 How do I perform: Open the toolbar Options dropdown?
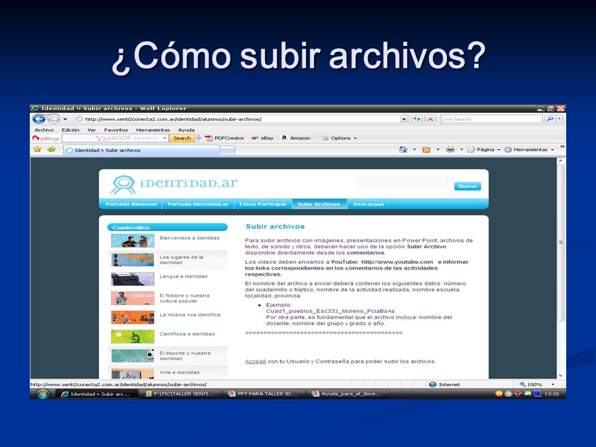click(x=340, y=138)
